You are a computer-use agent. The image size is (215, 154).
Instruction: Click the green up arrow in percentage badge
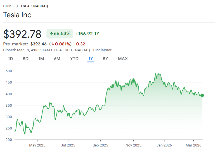tap(51, 34)
